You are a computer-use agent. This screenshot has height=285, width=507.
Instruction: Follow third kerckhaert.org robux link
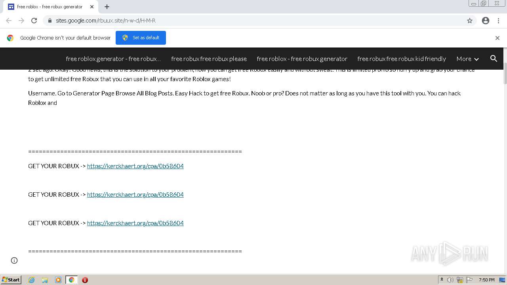tap(135, 223)
